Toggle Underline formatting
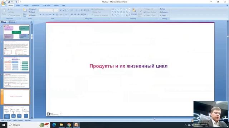This screenshot has height=128, width=229. pos(47,15)
